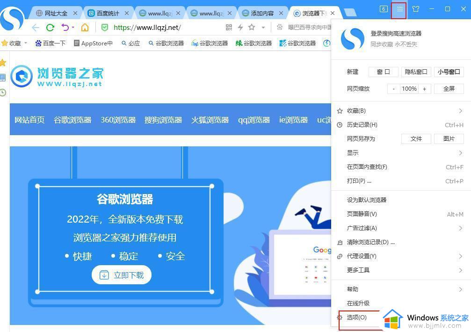Open the AppStore中 bookmark
Screen dimensions: 471x332
click(93, 43)
